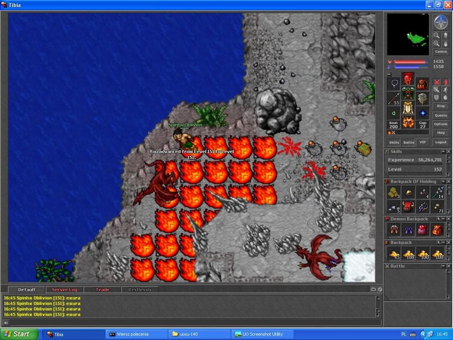Select the pink backpack in Demon Backpack
453x340 pixels.
pyautogui.click(x=423, y=230)
